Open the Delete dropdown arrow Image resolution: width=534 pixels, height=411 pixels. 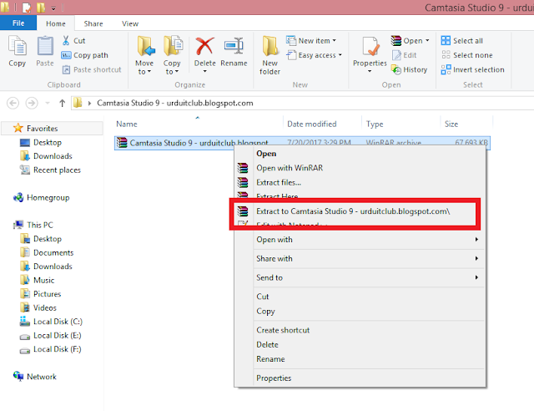coord(204,72)
